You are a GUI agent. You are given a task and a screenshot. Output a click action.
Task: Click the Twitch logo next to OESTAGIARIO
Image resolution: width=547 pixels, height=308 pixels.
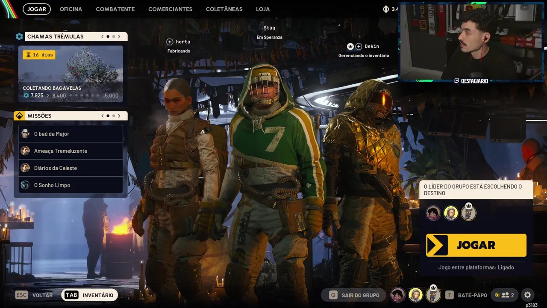(457, 81)
